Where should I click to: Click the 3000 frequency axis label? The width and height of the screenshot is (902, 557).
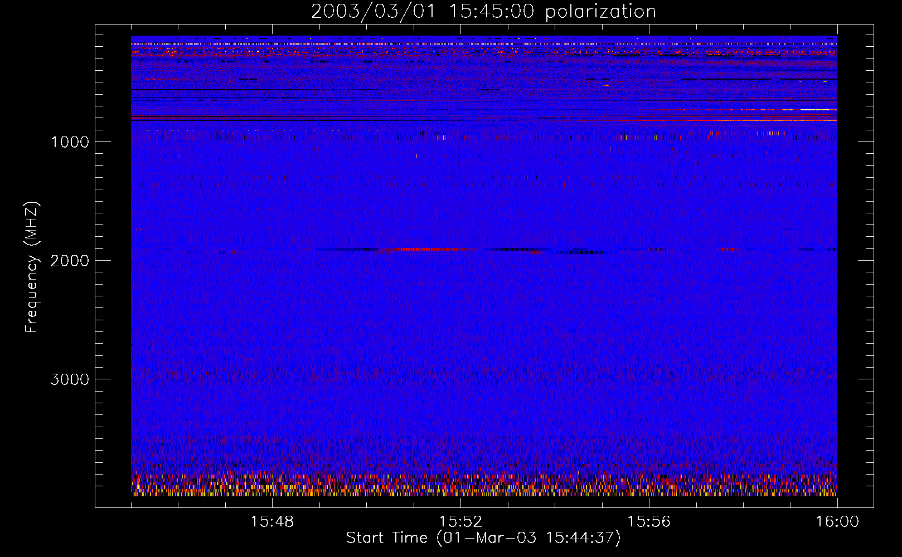click(70, 379)
